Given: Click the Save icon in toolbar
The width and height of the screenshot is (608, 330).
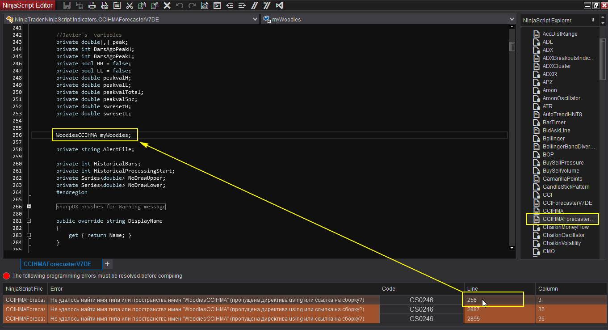Looking at the screenshot, I should click(67, 5).
